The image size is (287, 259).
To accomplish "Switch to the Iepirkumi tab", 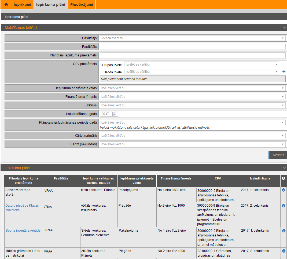I will 23,5.
